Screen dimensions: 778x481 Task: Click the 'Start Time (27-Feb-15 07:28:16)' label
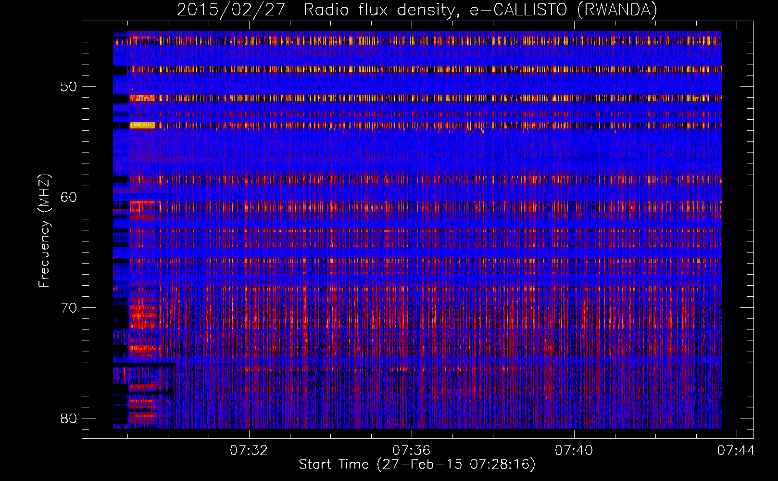click(417, 465)
